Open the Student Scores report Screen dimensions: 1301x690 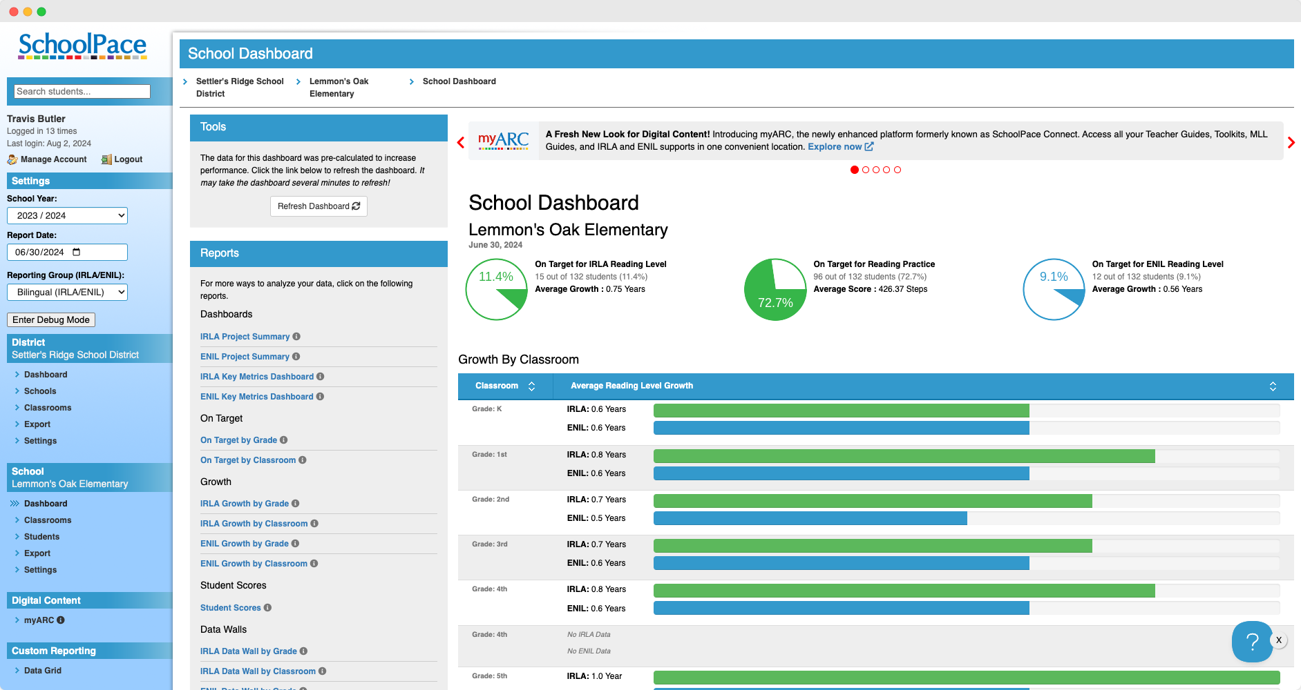click(231, 608)
